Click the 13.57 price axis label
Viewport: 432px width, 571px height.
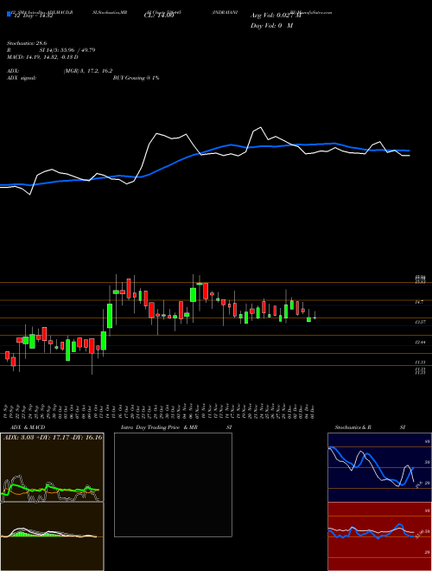(420, 322)
